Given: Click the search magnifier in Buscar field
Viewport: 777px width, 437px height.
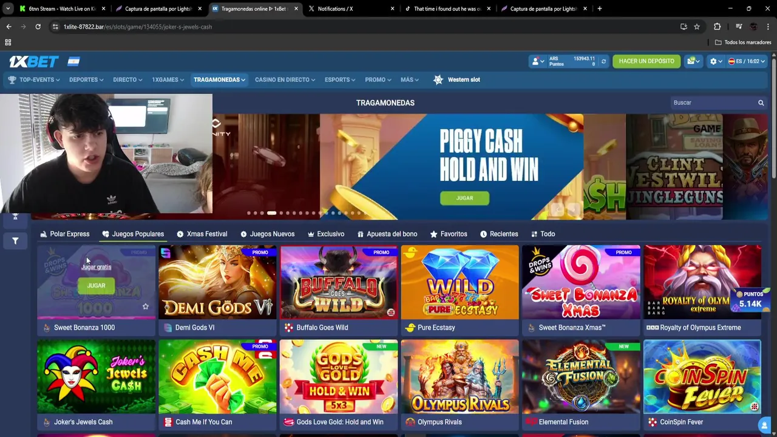Looking at the screenshot, I should pyautogui.click(x=761, y=103).
